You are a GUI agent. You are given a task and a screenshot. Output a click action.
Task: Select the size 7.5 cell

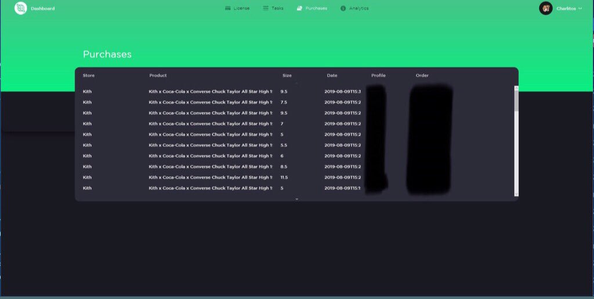click(x=284, y=102)
